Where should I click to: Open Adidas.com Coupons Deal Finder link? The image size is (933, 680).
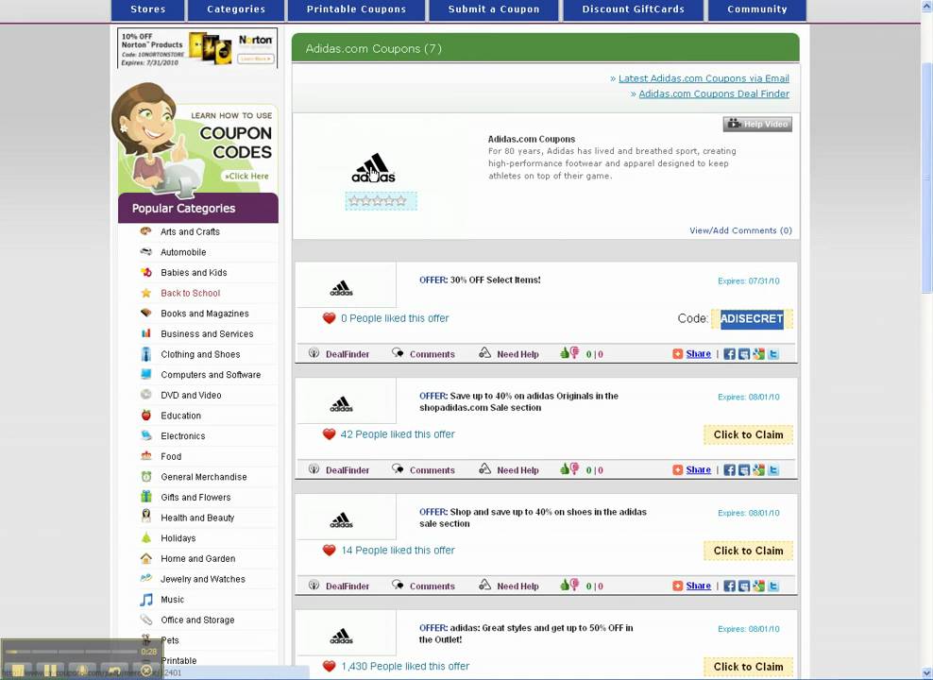[714, 94]
